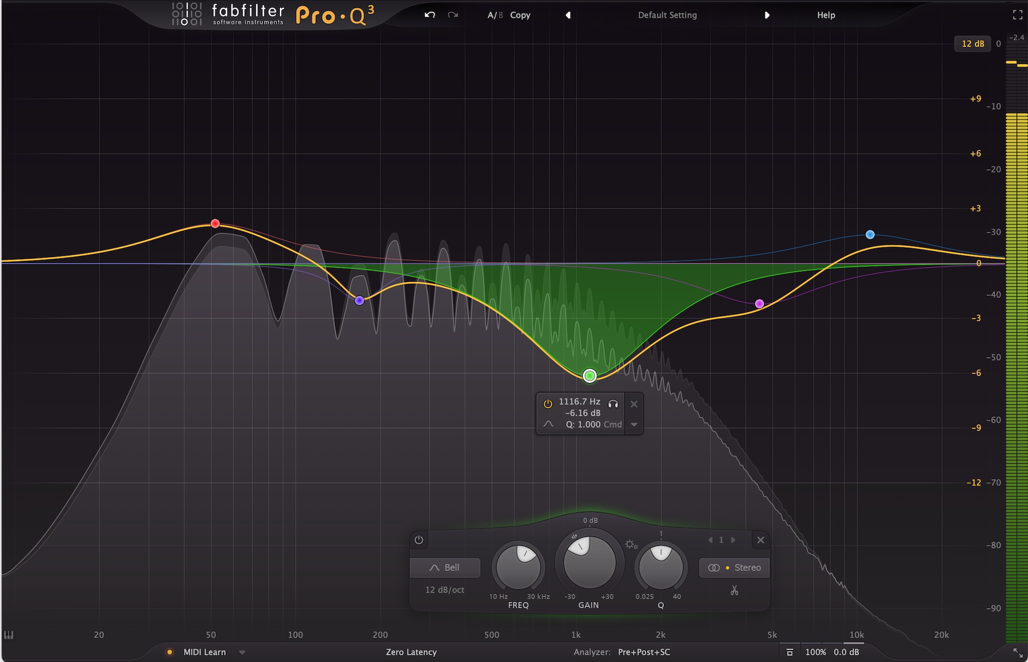Open the 12 dB display range menu

point(972,44)
